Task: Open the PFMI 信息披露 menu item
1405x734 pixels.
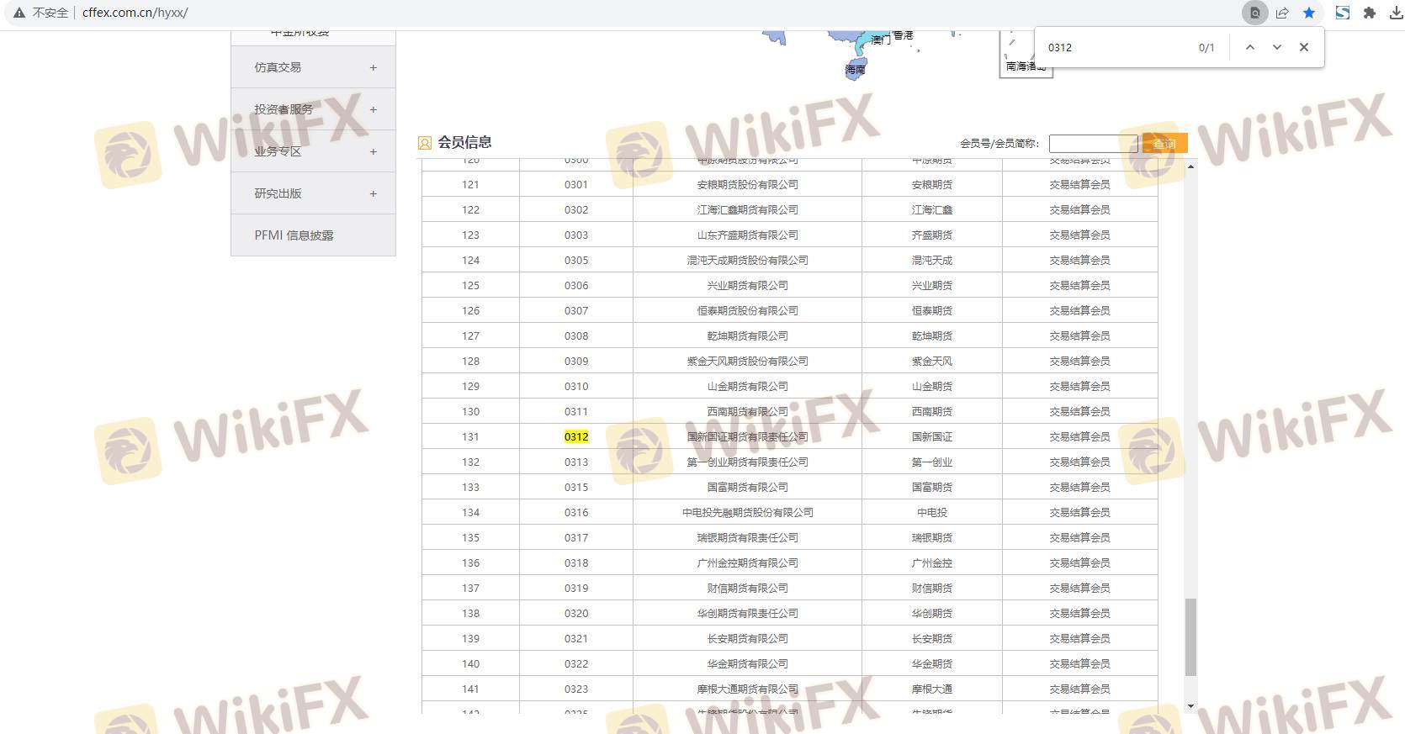Action: 294,235
